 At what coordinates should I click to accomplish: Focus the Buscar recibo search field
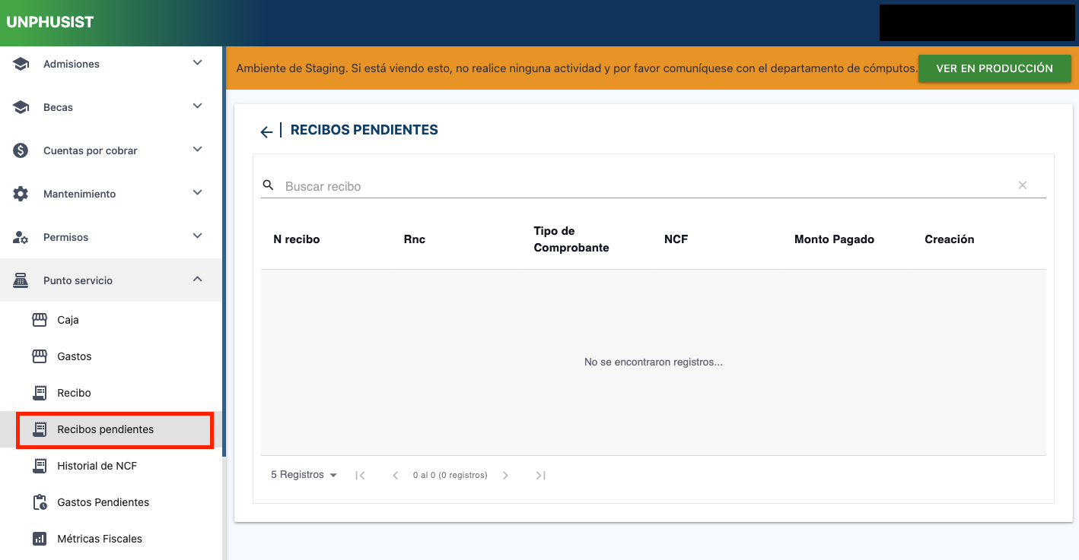pos(647,186)
